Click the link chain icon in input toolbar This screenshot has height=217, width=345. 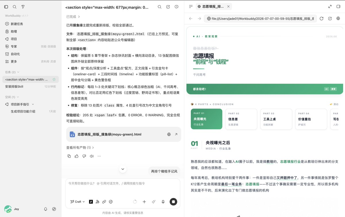[104, 202]
